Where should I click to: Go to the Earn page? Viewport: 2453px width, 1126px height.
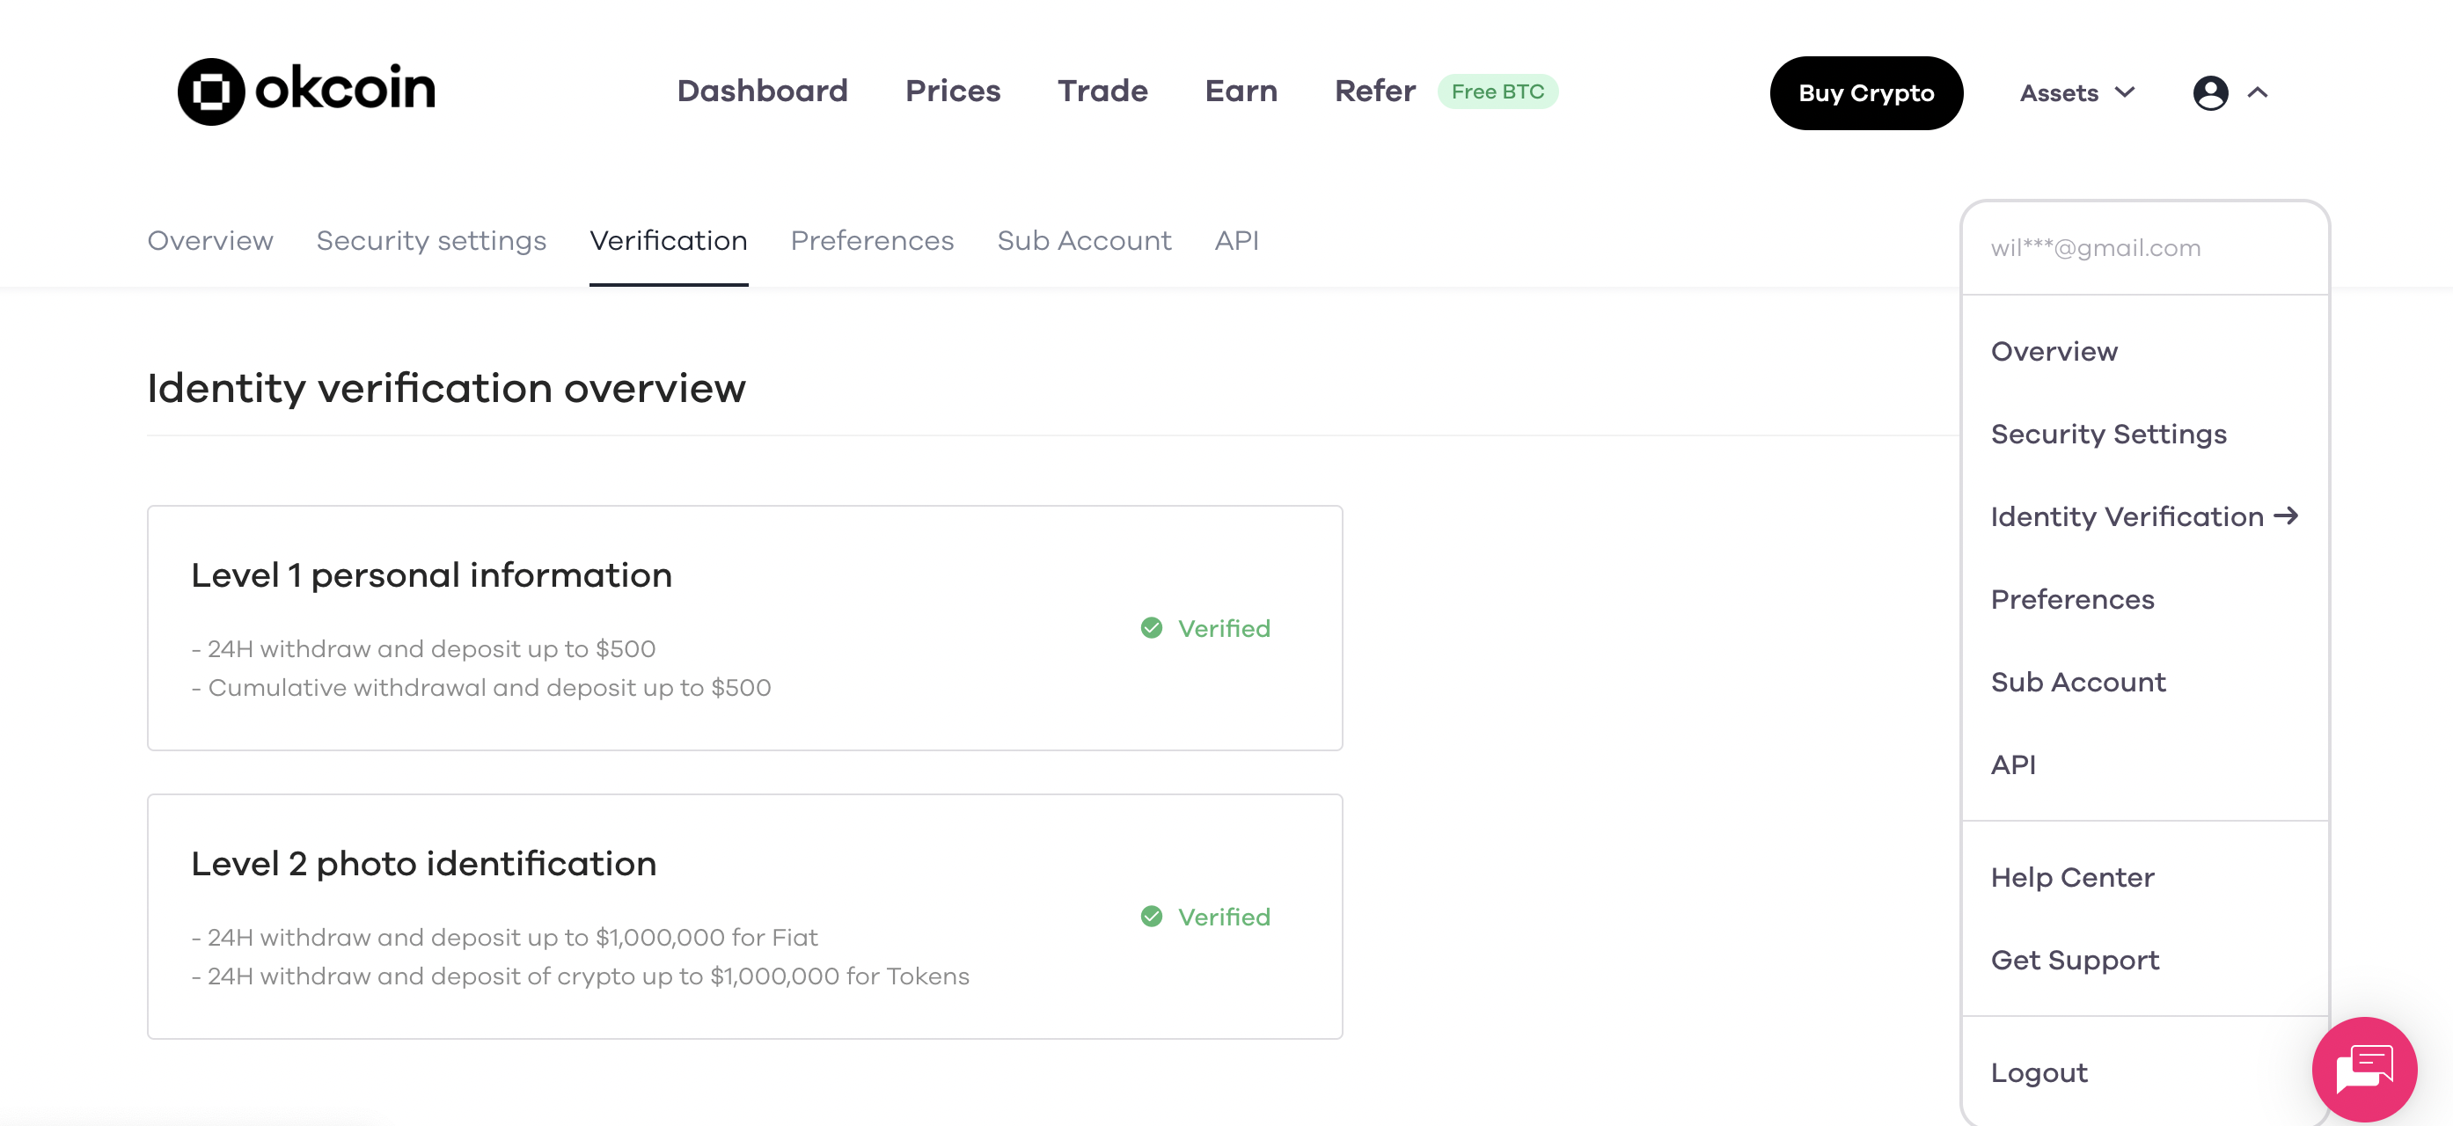(1241, 91)
